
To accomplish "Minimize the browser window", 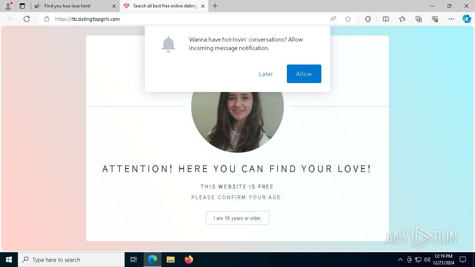I will tap(432, 6).
